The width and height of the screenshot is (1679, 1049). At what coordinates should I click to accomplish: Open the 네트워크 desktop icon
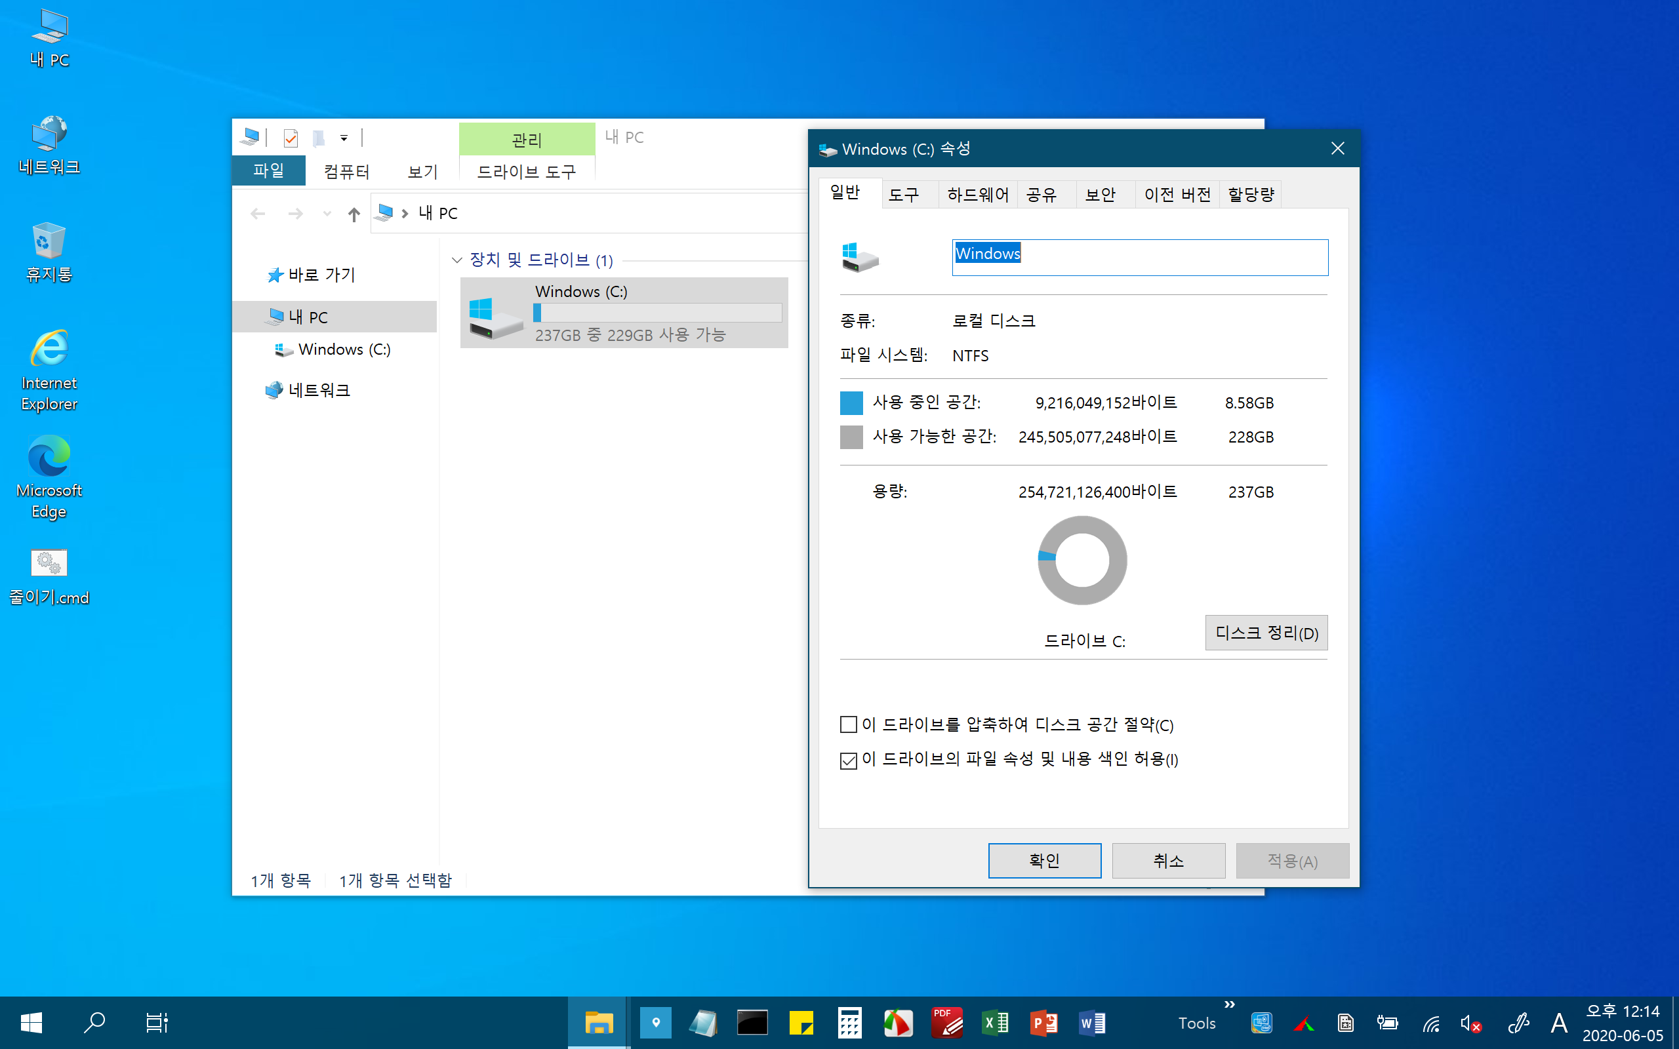pyautogui.click(x=49, y=146)
